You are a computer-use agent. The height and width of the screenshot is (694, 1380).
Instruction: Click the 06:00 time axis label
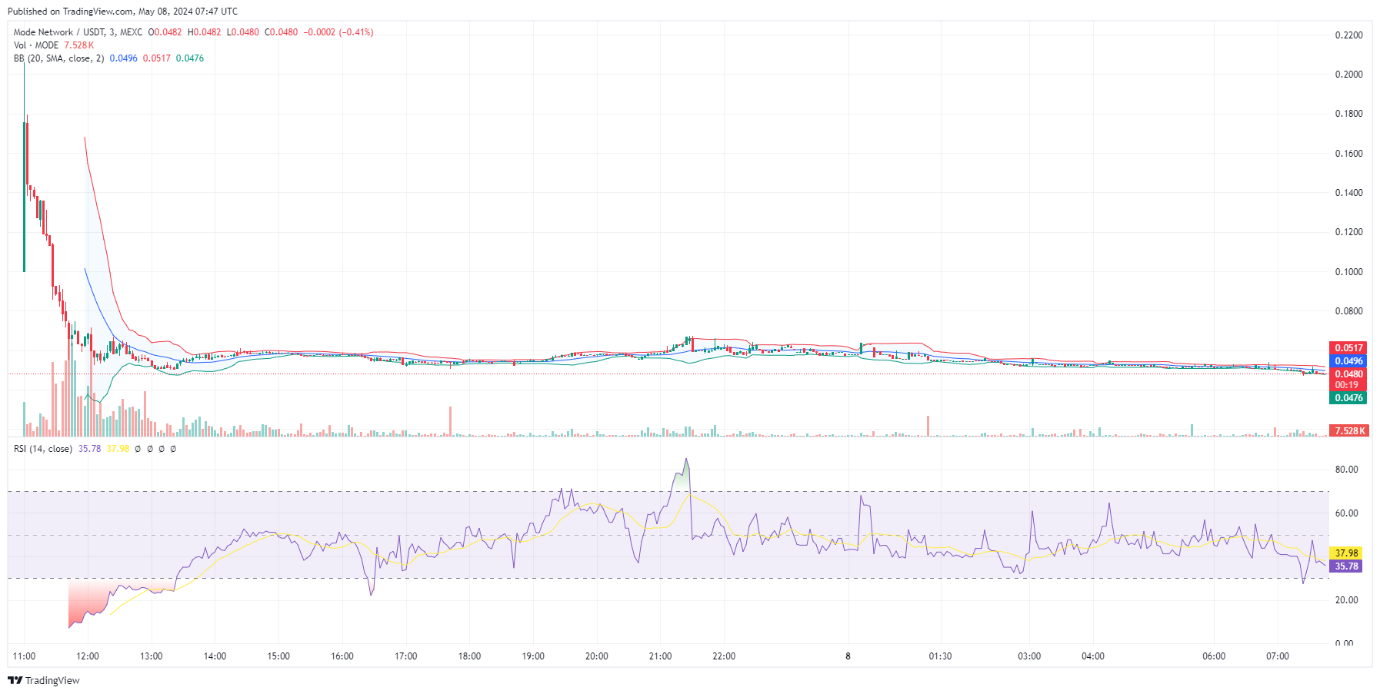coord(1214,656)
